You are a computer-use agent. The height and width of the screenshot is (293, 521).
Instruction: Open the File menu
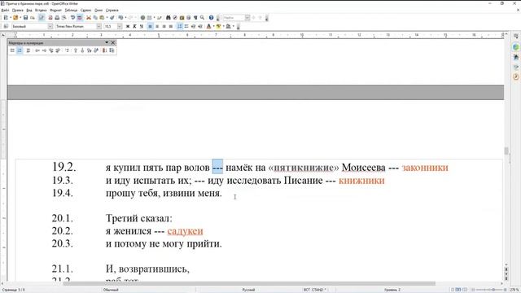(x=5, y=11)
